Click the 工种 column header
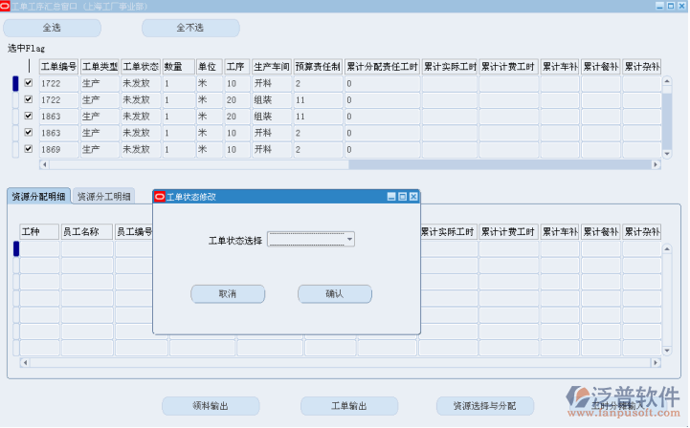690x428 pixels. coord(39,231)
